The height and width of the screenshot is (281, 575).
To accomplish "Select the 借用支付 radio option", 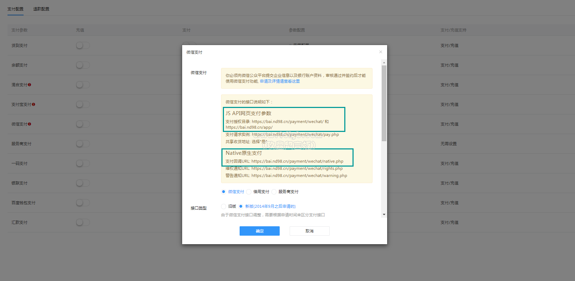I will pos(249,192).
